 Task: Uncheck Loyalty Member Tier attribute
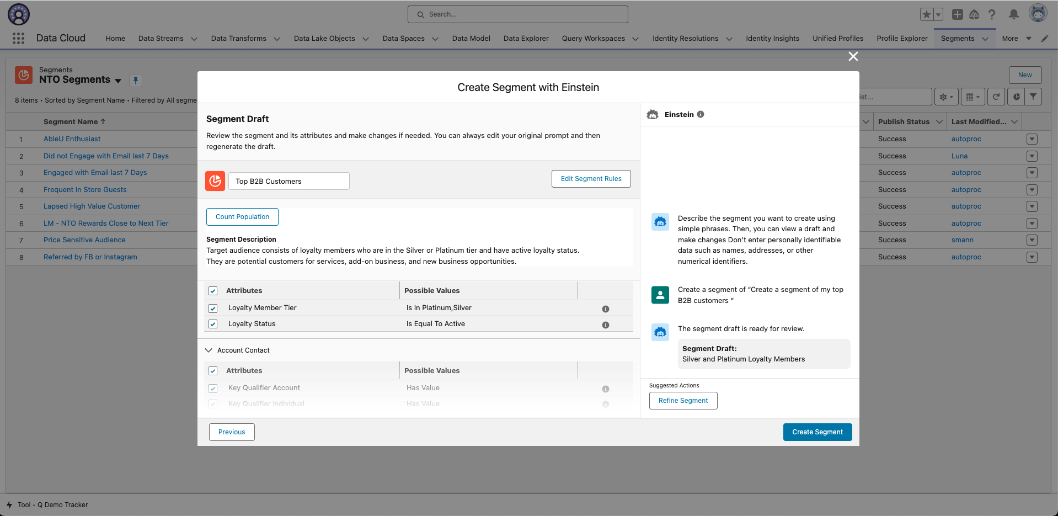pos(213,308)
